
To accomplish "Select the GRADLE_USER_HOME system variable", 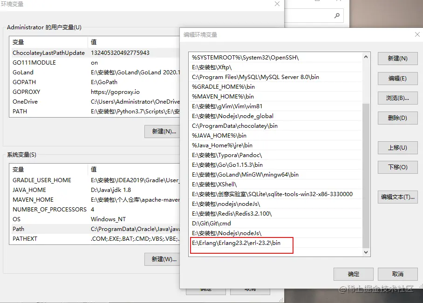I will click(95, 180).
